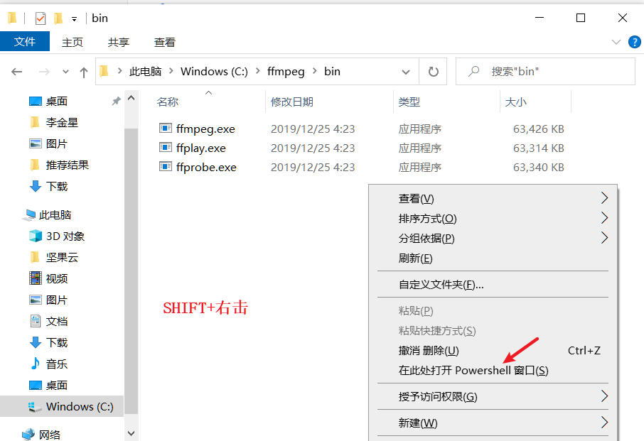
Task: Open the 新建(W) submenu
Action: pos(493,423)
